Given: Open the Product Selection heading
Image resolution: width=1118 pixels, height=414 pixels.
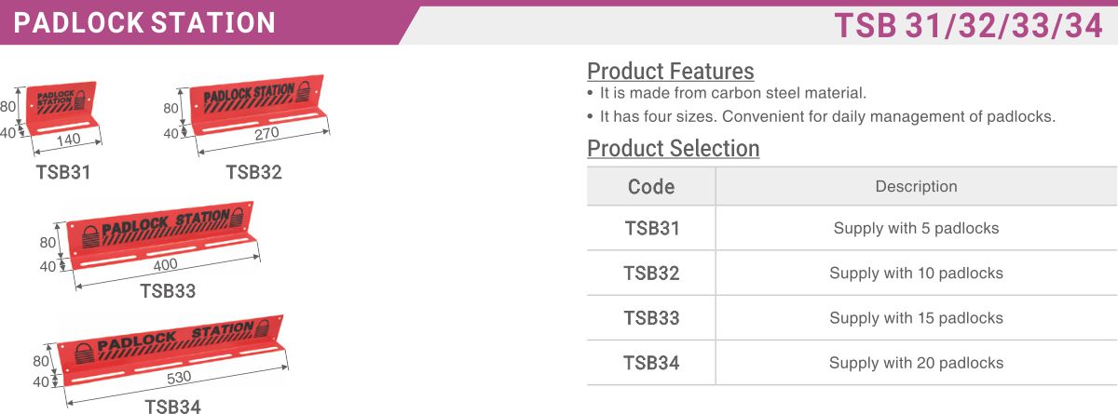Looking at the screenshot, I should (673, 148).
